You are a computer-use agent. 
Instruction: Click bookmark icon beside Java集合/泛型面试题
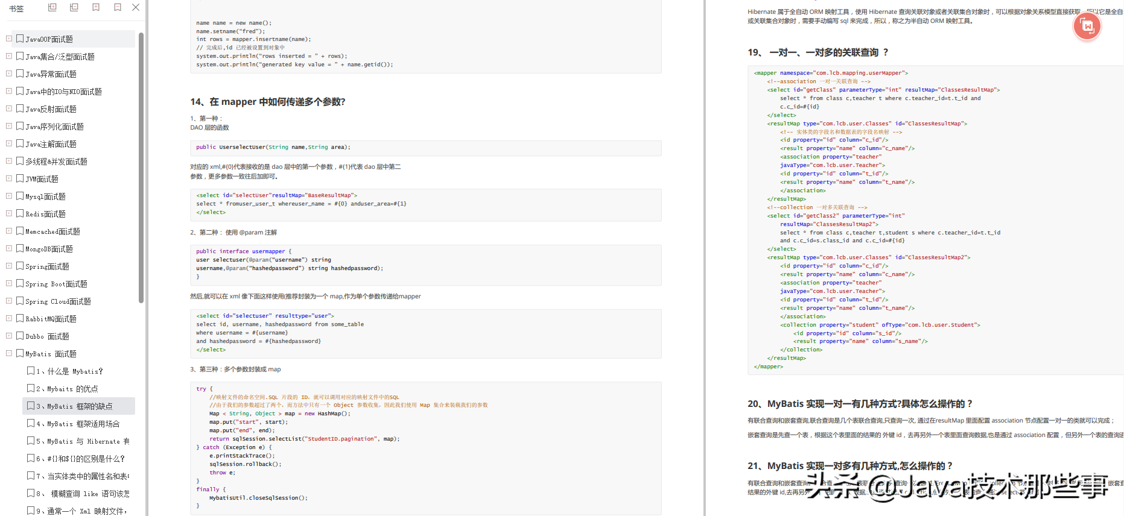[20, 56]
